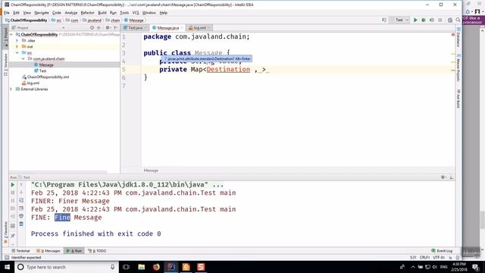Open the File menu
Screen dimensions: 485x273
pos(7,13)
